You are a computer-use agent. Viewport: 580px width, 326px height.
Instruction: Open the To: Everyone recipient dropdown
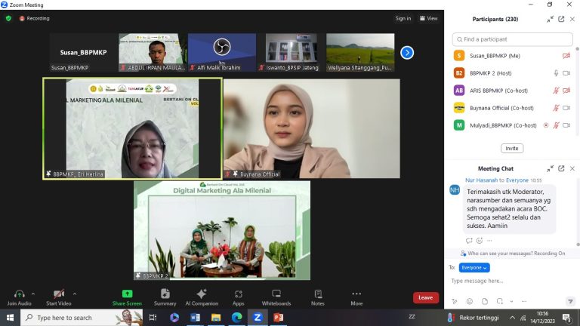coord(474,268)
